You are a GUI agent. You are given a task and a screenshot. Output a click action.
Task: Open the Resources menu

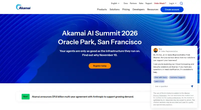(x=153, y=9)
